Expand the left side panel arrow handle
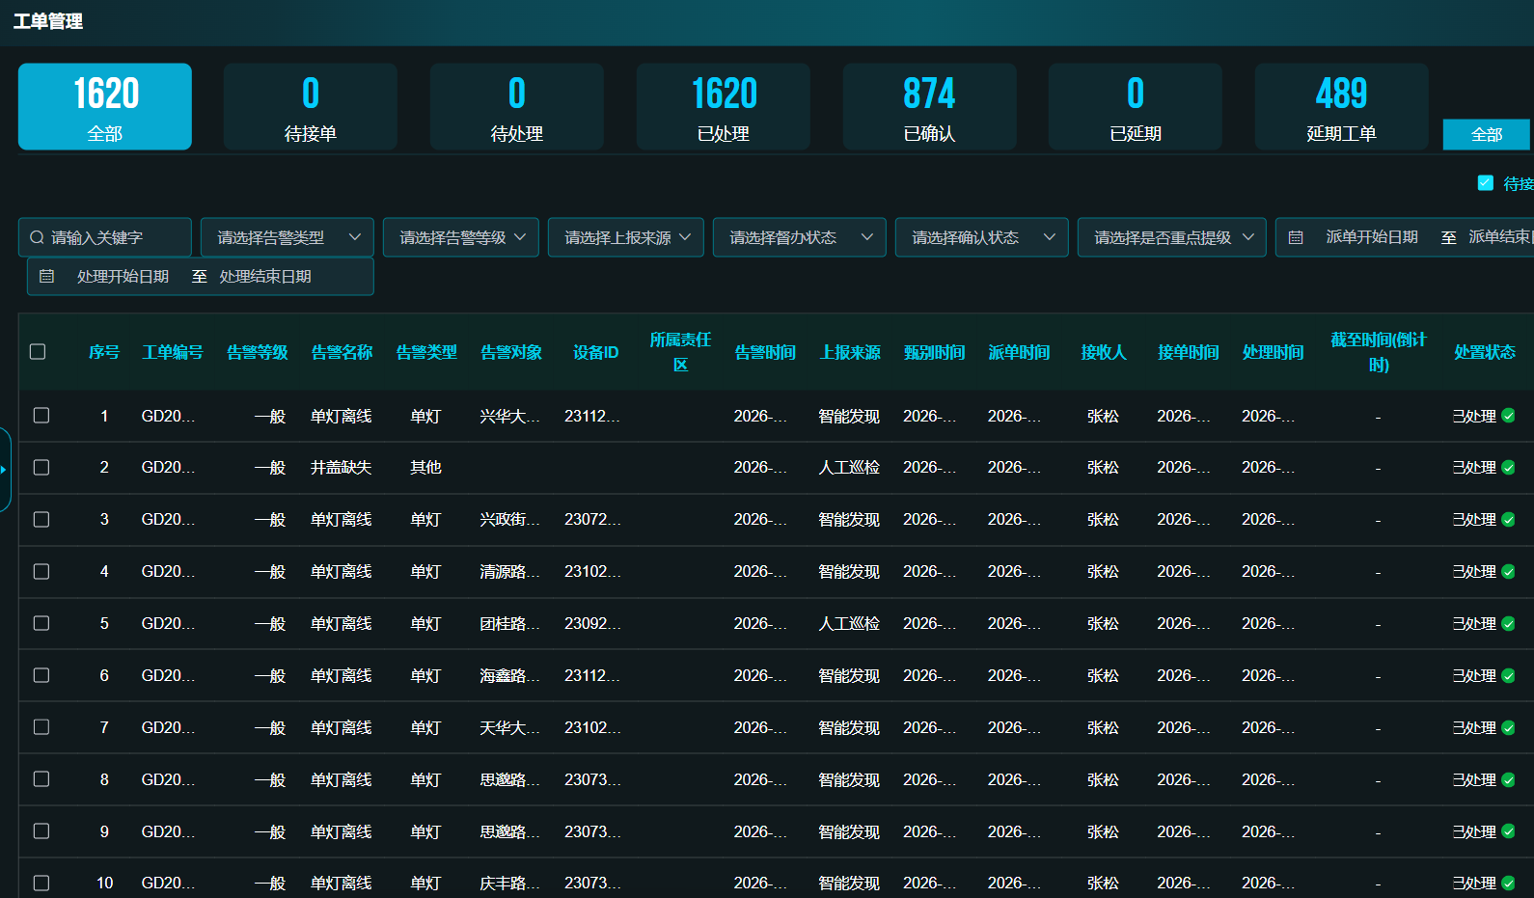This screenshot has height=898, width=1534. coord(5,470)
